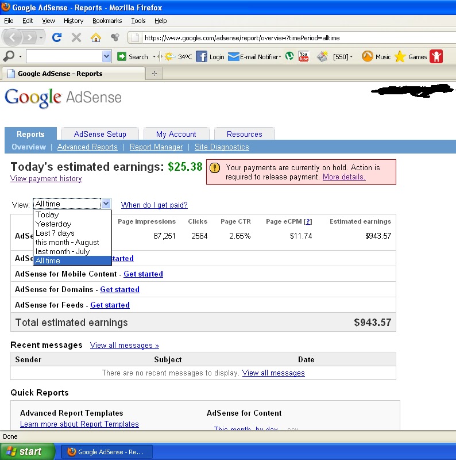Click the green Search arrow button
The image size is (456, 460).
click(x=121, y=56)
